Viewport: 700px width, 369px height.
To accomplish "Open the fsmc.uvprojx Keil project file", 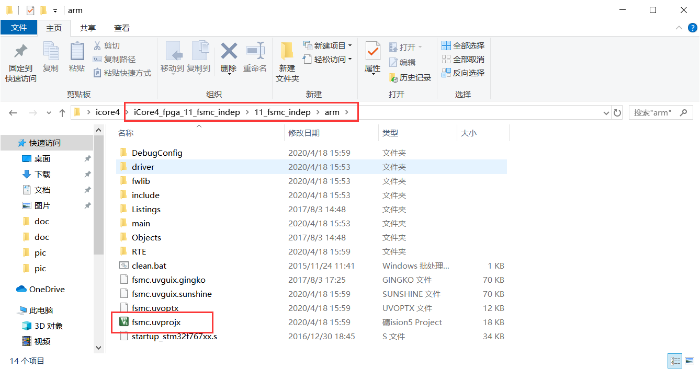I will click(x=156, y=322).
